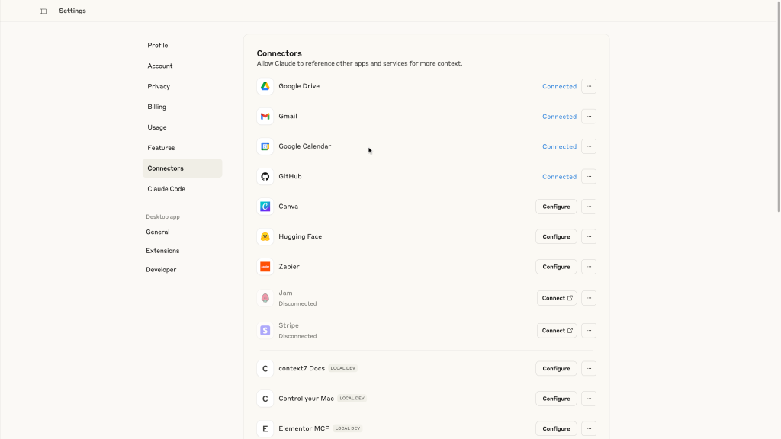Screen dimensions: 781x439
Task: Open more options for Canva
Action: (x=589, y=207)
